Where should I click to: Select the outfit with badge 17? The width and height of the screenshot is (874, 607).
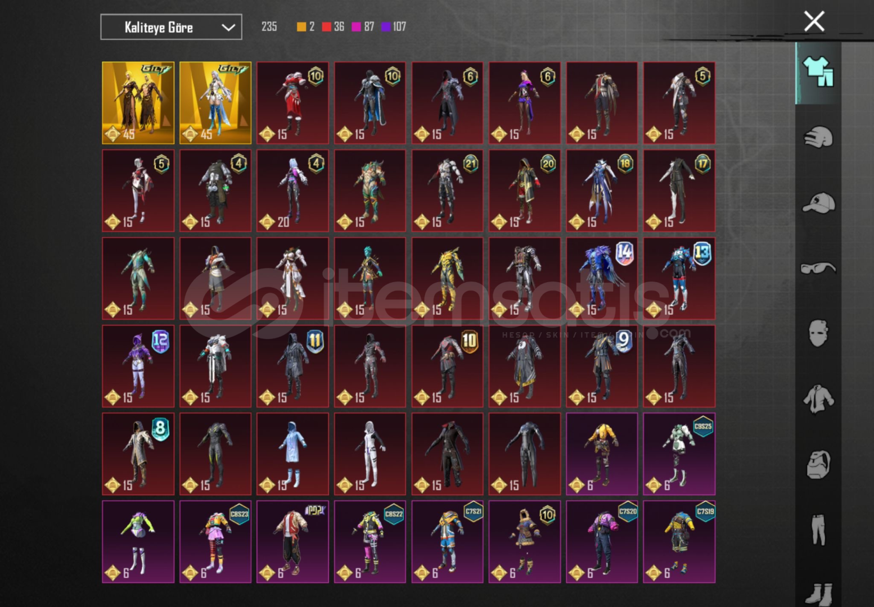pyautogui.click(x=679, y=191)
